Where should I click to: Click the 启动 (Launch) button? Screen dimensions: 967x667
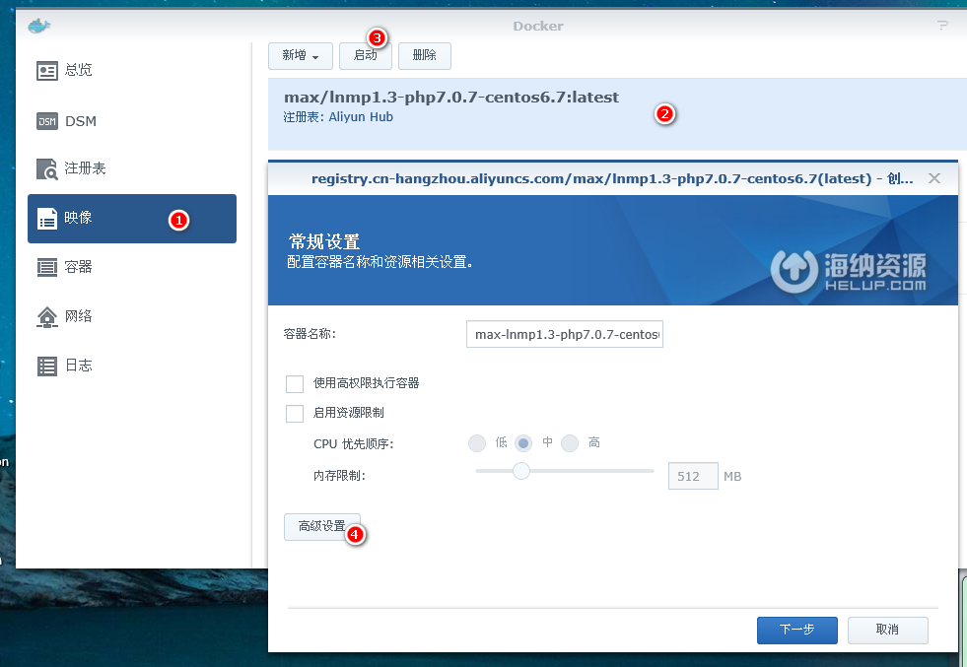click(x=365, y=56)
